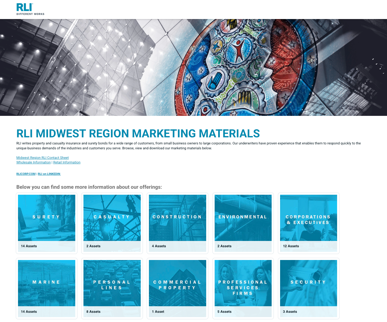Click '1 Asset' under Commercial Property
This screenshot has height=322, width=387.
[x=158, y=312]
